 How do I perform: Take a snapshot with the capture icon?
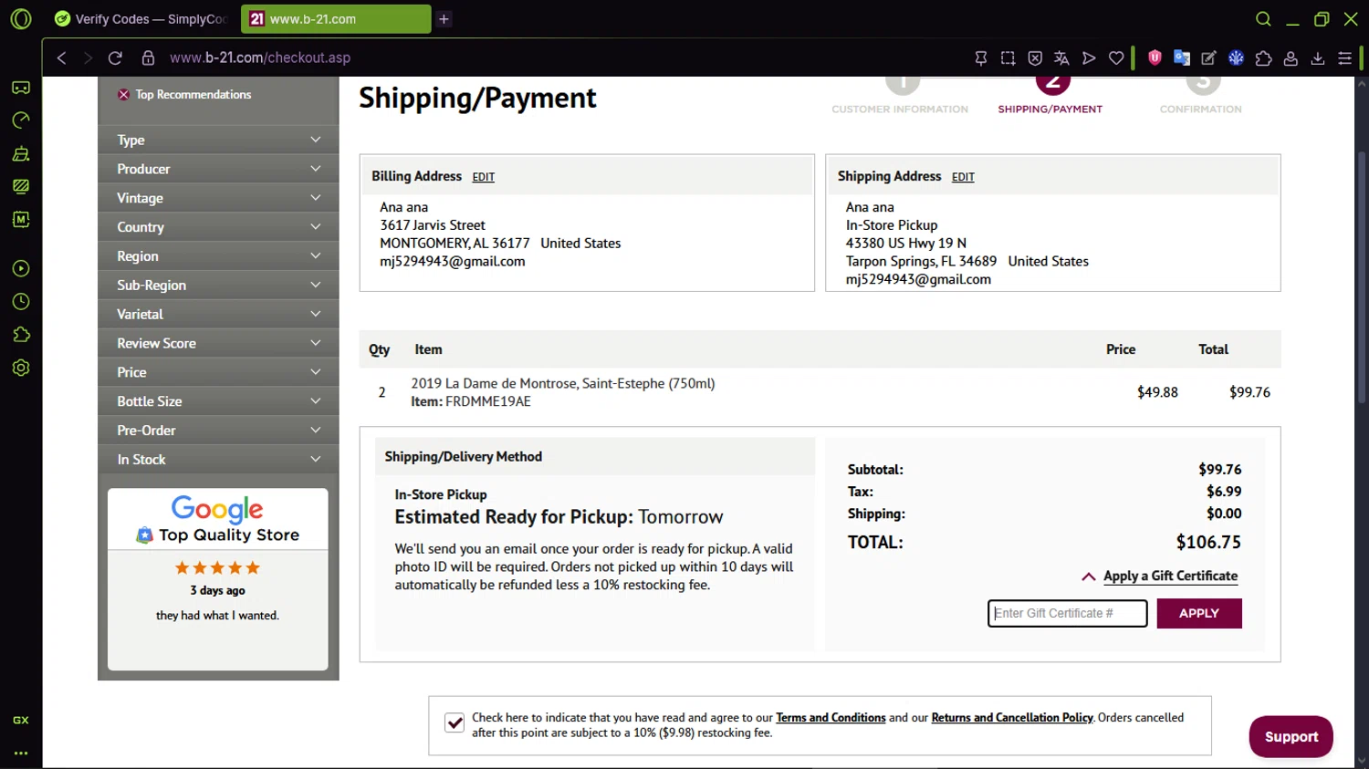coord(1008,57)
